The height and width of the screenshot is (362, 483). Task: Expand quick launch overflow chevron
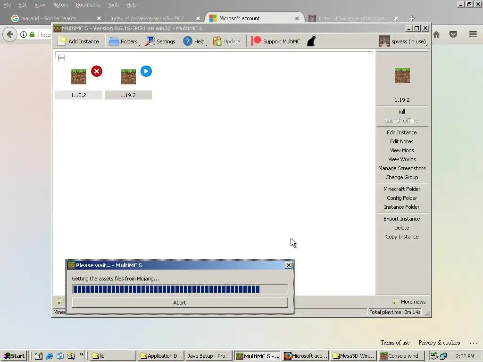tap(81, 354)
